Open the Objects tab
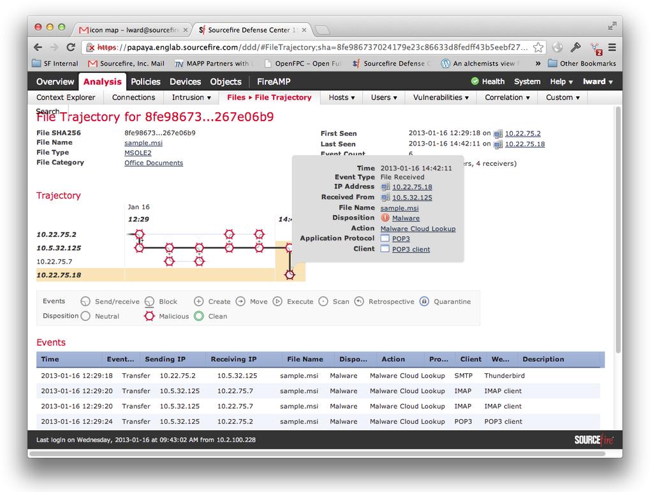 [x=226, y=82]
